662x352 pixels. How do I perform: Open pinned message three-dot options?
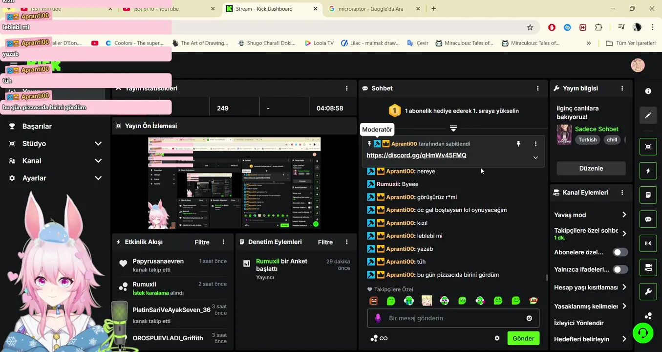pyautogui.click(x=535, y=144)
